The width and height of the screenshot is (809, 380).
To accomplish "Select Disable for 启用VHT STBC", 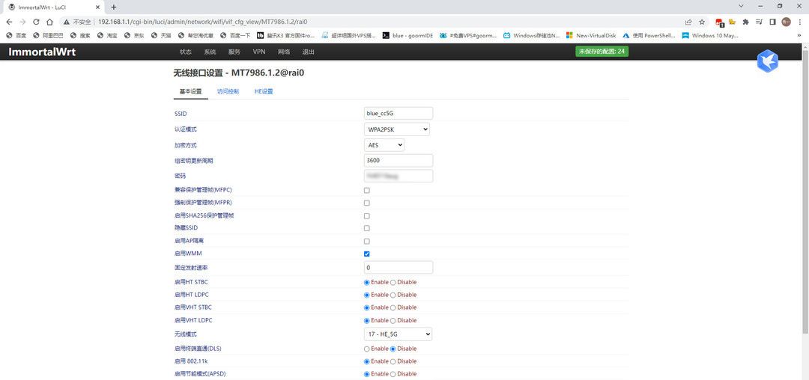I will 393,307.
